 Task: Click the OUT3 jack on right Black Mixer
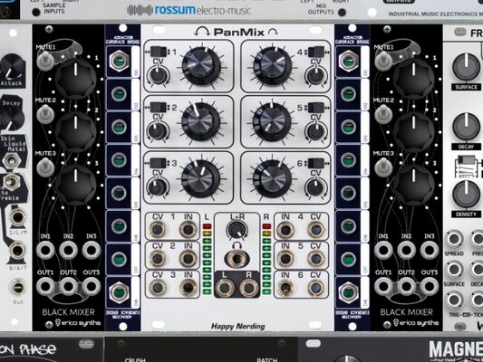[430, 286]
